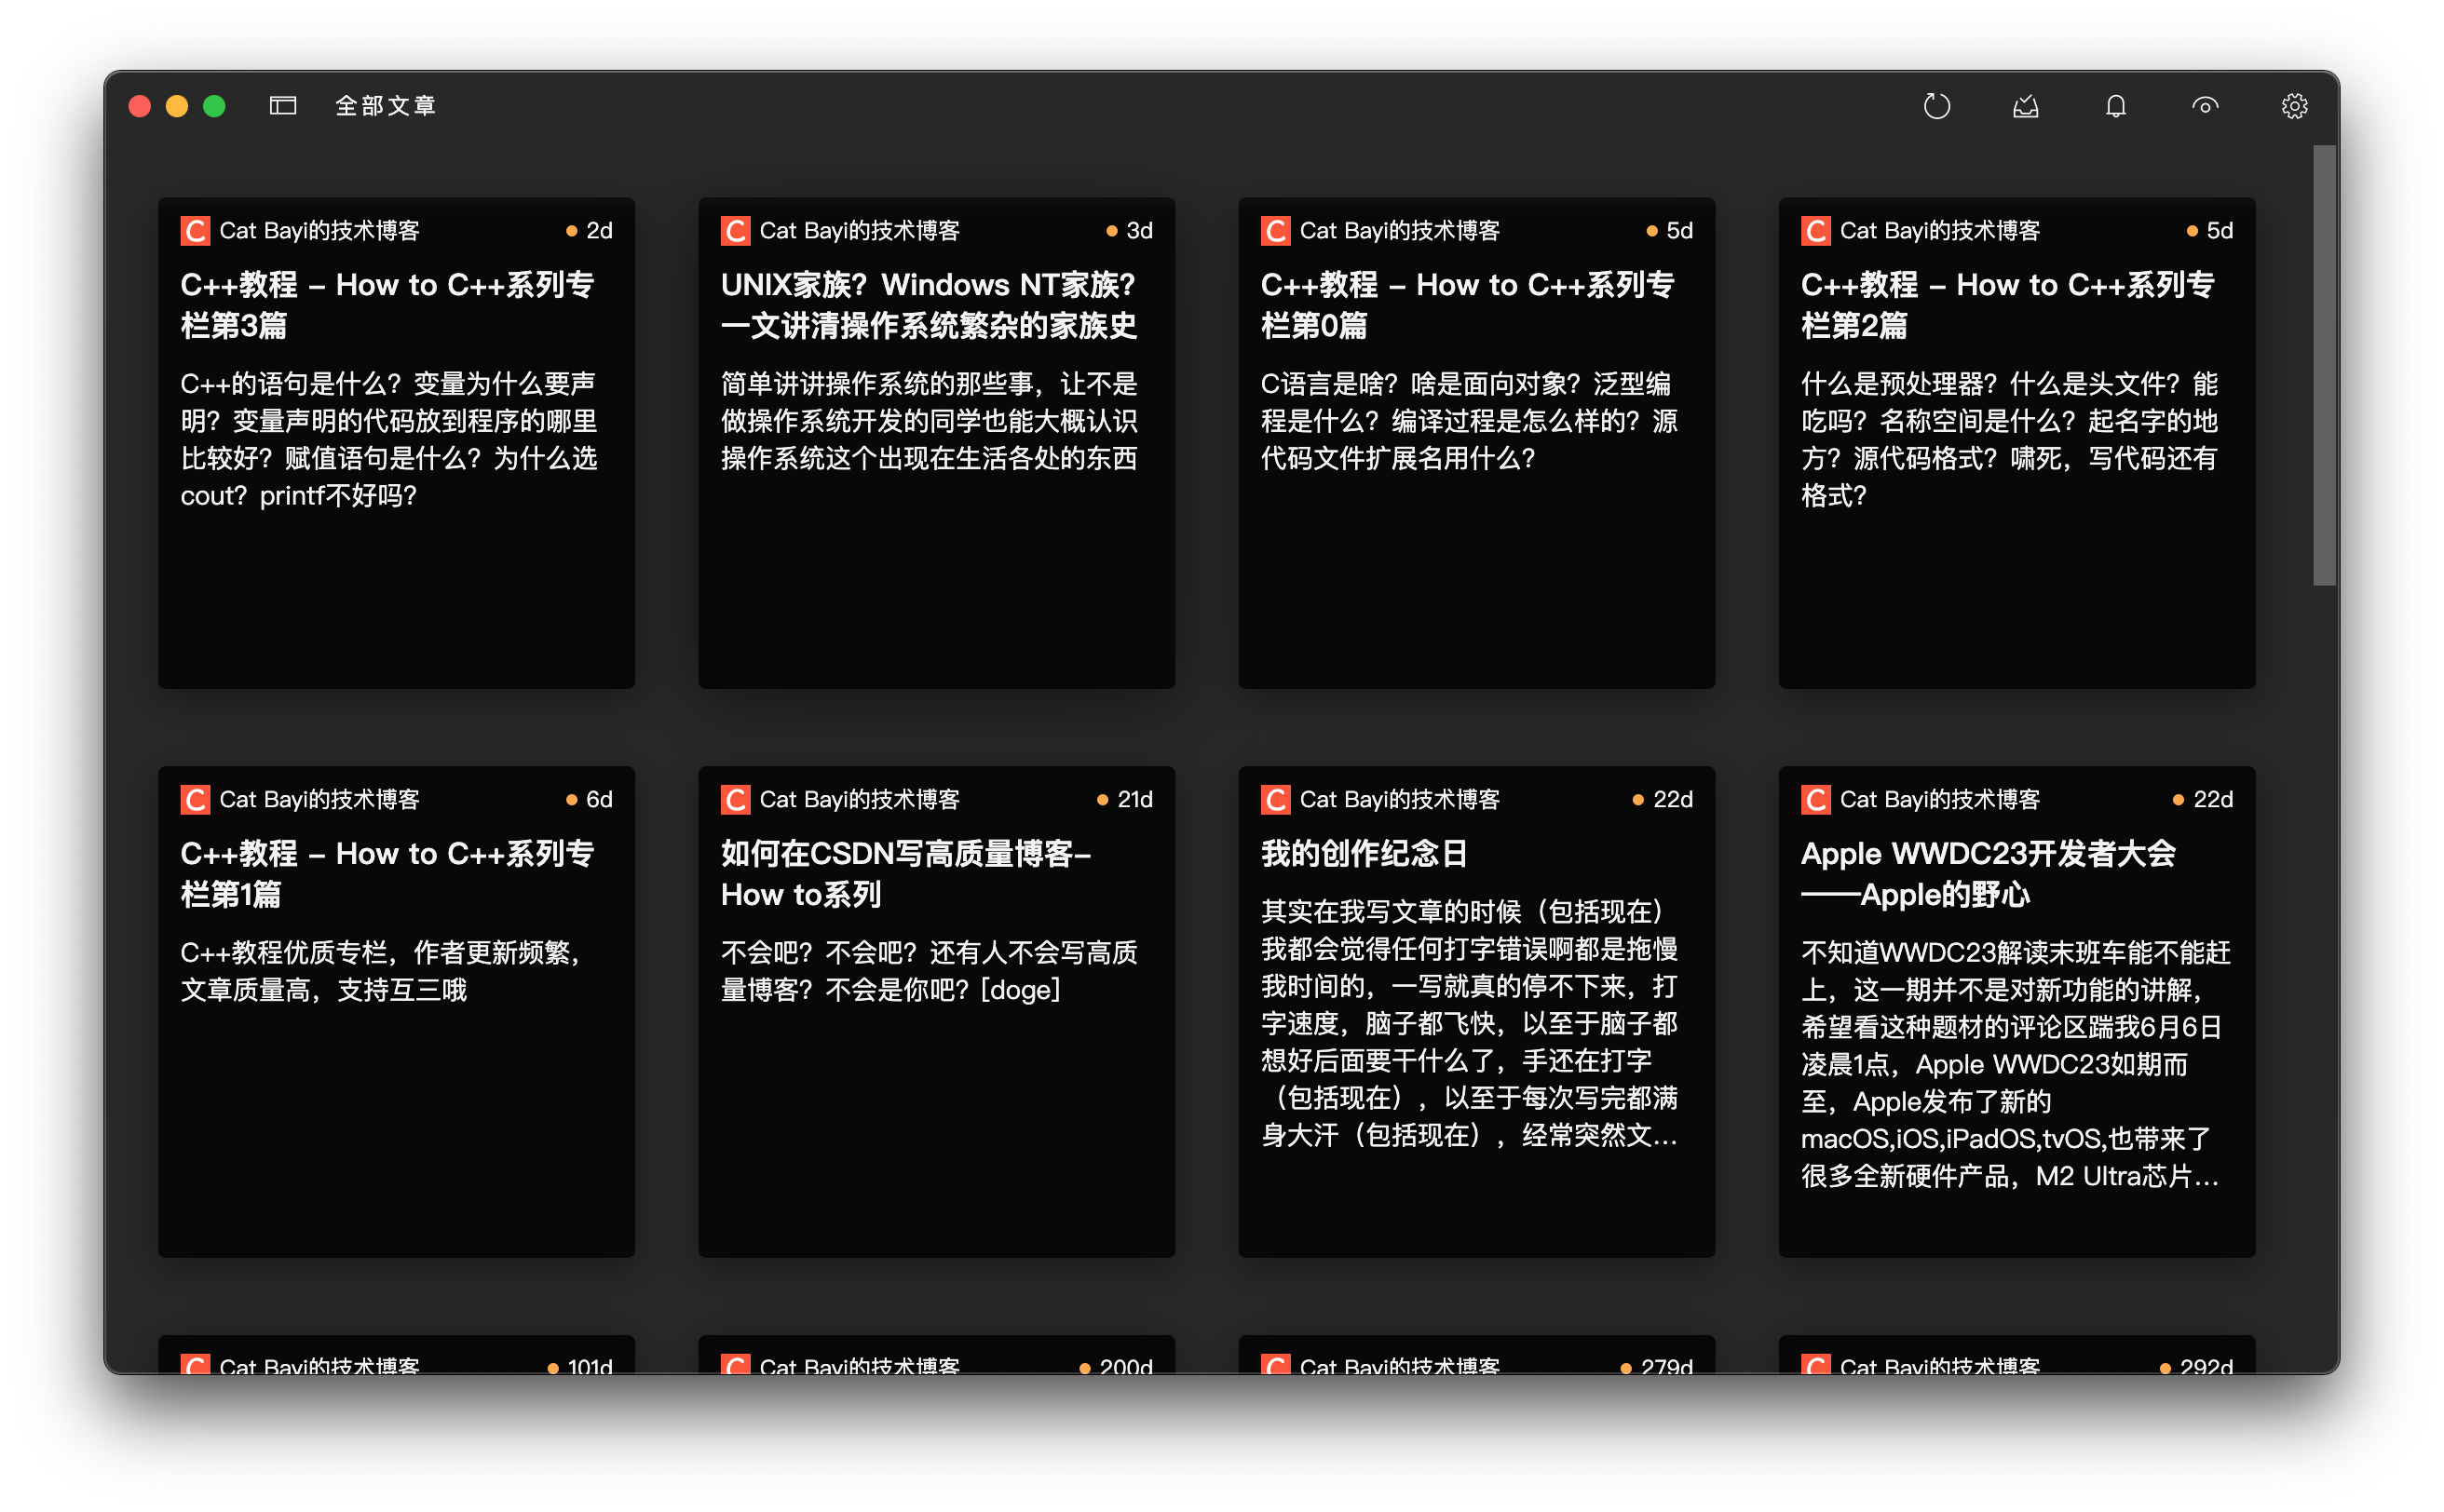Click feed icon on 第2篇 card
This screenshot has width=2444, height=1512.
point(1815,231)
